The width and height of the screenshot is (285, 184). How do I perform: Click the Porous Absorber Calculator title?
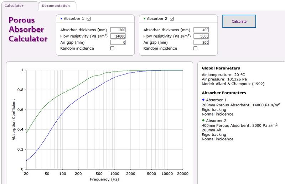pyautogui.click(x=27, y=30)
